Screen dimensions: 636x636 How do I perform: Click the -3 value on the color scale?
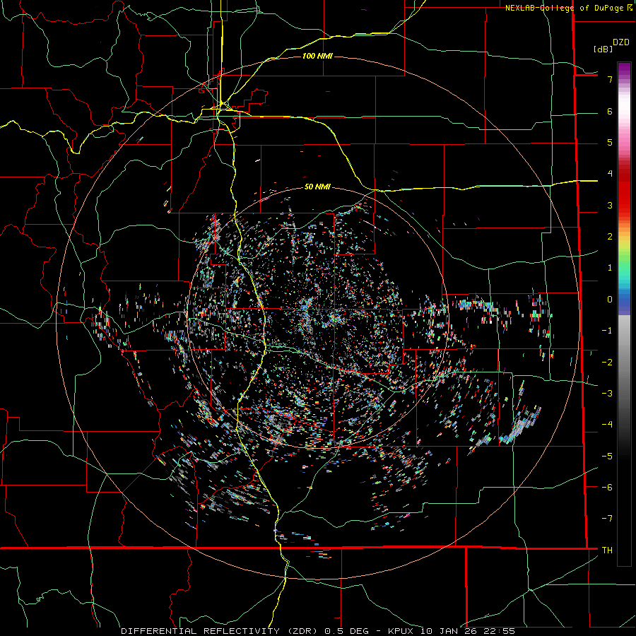pyautogui.click(x=607, y=393)
